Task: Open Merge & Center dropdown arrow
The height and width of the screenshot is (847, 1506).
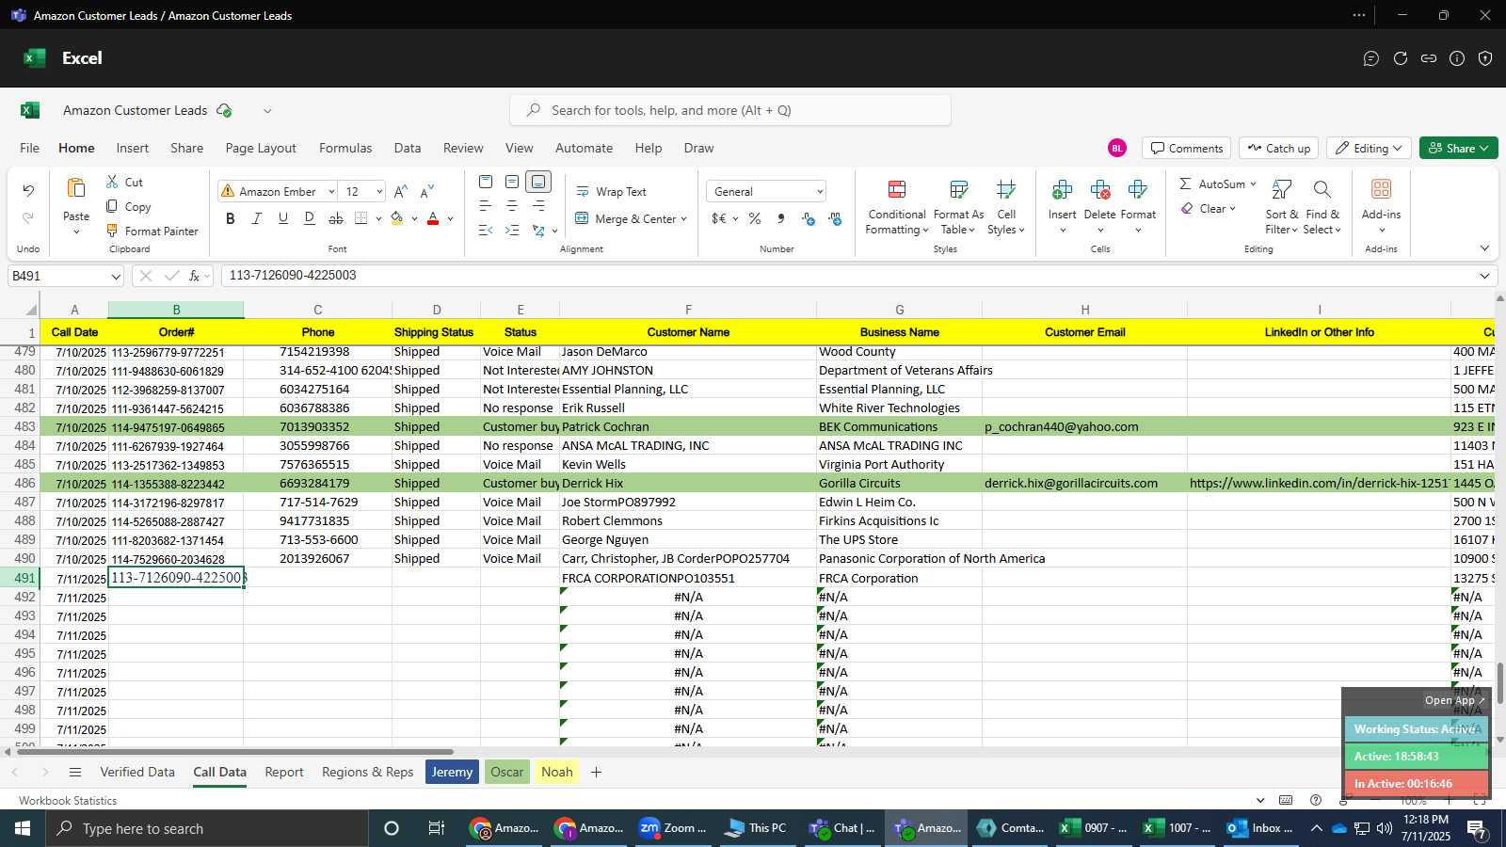Action: point(683,218)
